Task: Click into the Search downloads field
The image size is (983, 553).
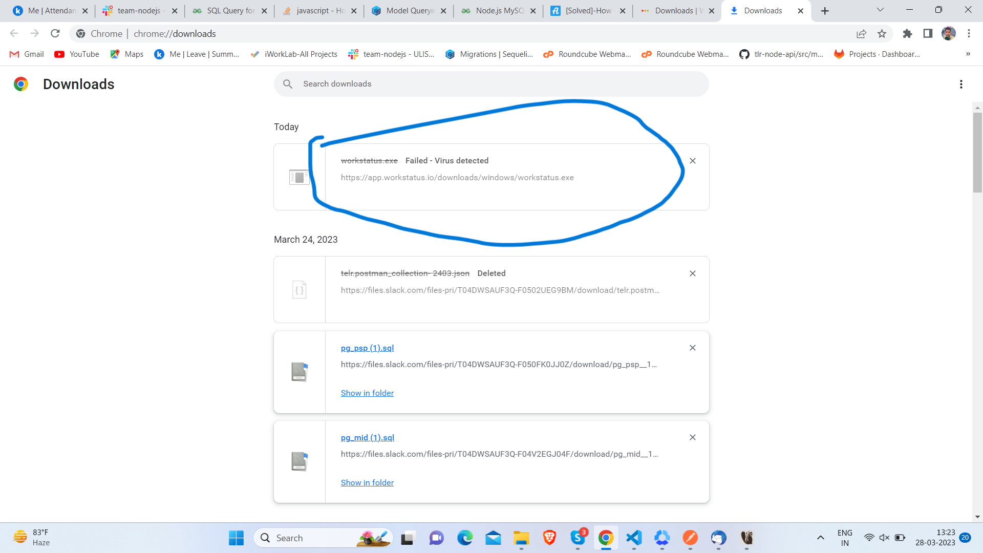Action: 491,84
